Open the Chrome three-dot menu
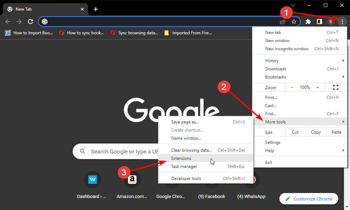 click(342, 22)
